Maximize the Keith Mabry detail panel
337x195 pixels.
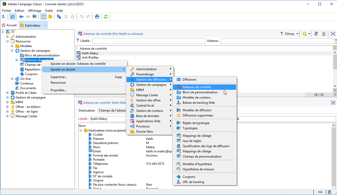click(x=333, y=103)
